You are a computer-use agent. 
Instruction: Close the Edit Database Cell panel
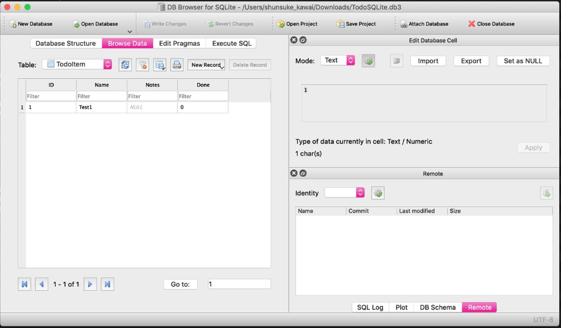coord(294,40)
